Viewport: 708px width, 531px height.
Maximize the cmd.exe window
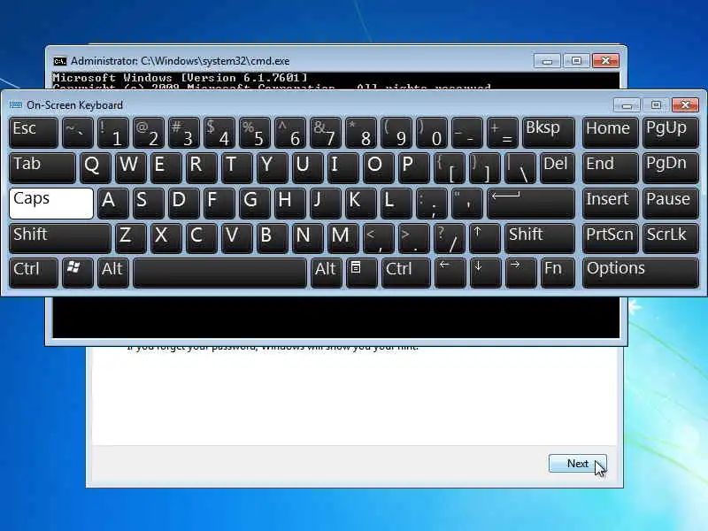tap(576, 60)
